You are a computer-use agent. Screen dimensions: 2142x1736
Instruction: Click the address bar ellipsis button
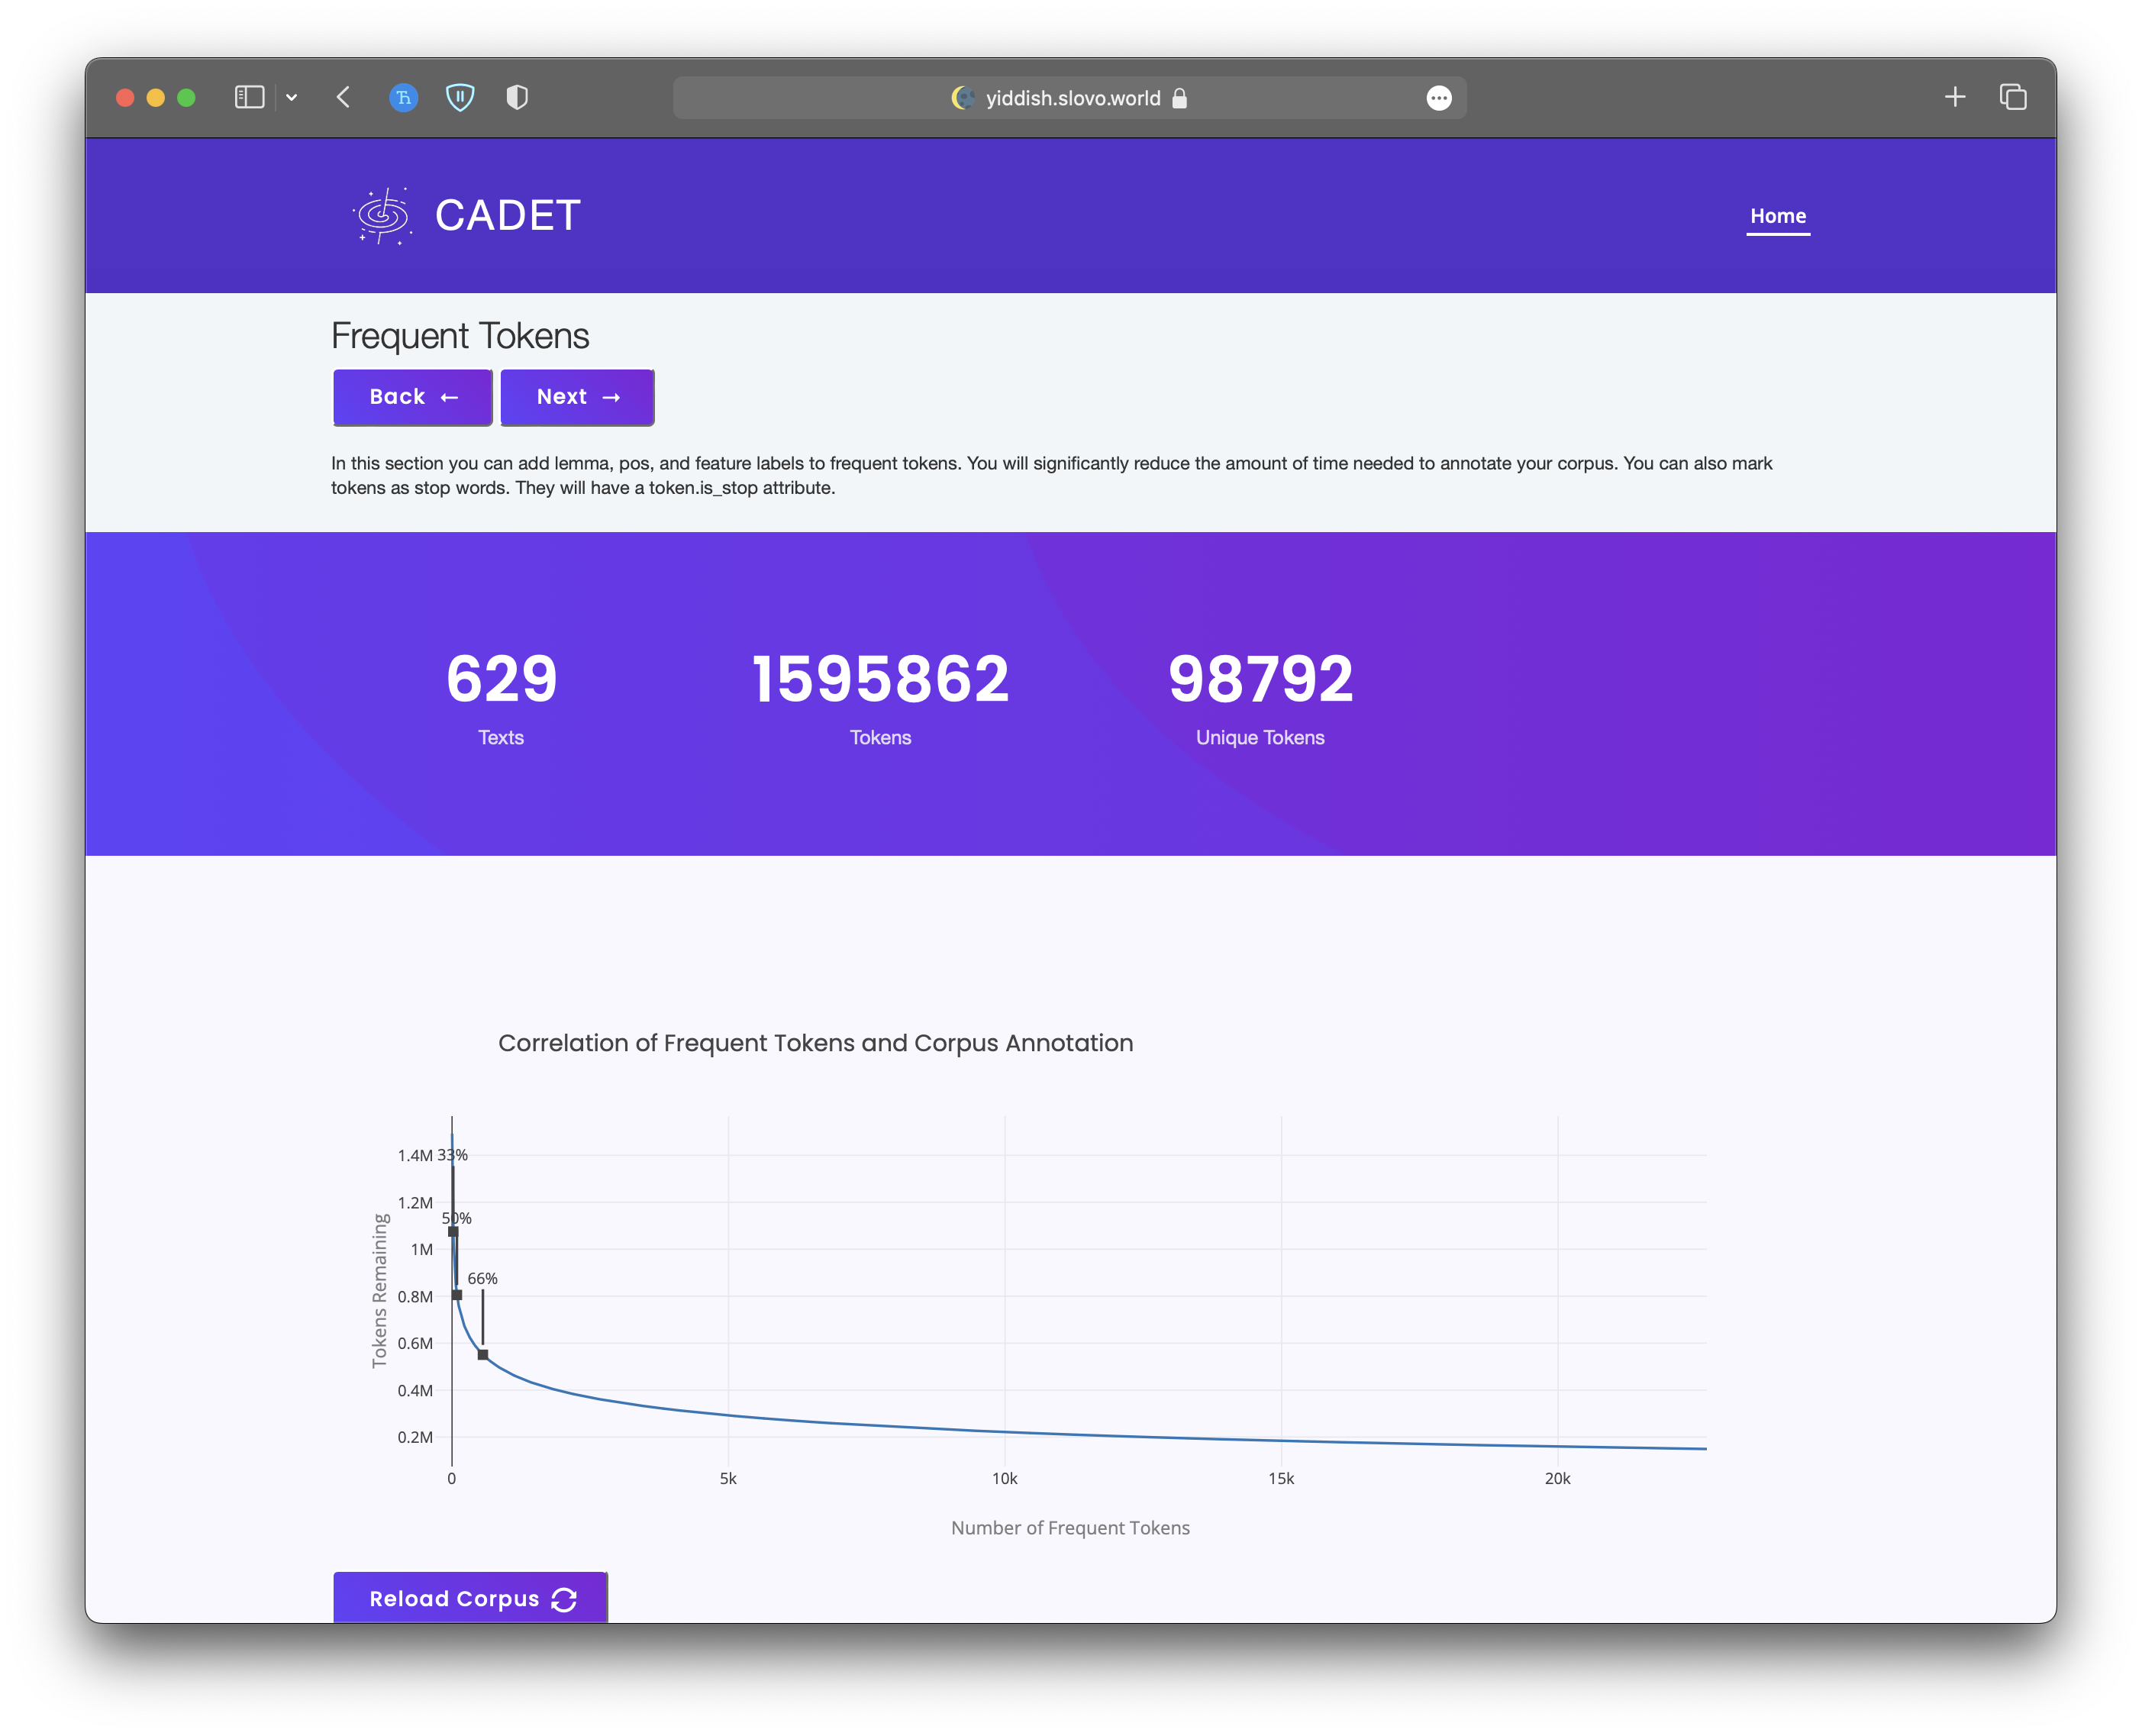pyautogui.click(x=1438, y=98)
